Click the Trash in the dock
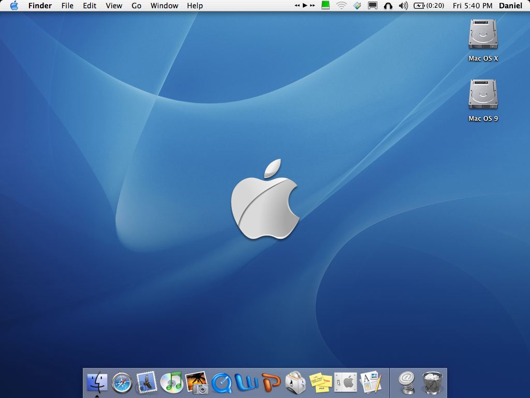Screen dimensions: 530x398 [x=432, y=383]
